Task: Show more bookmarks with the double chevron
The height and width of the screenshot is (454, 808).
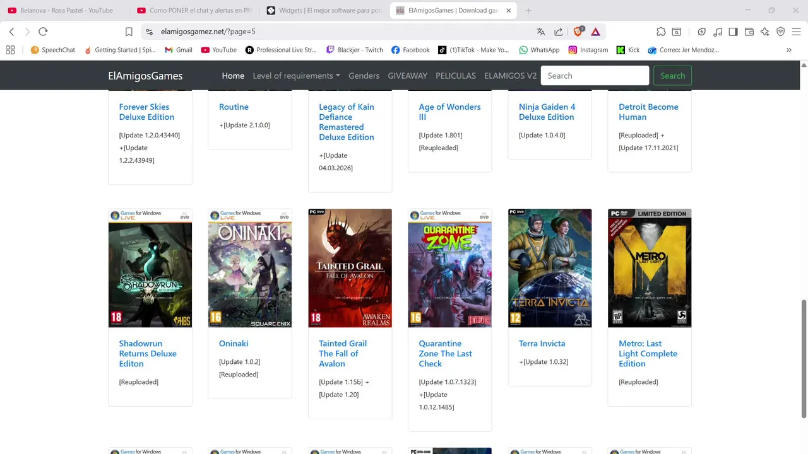Action: 788,50
